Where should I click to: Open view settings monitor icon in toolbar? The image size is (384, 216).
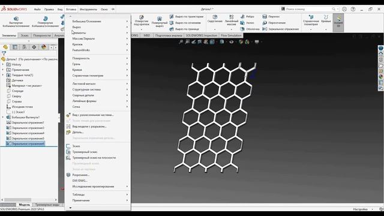[257, 42]
